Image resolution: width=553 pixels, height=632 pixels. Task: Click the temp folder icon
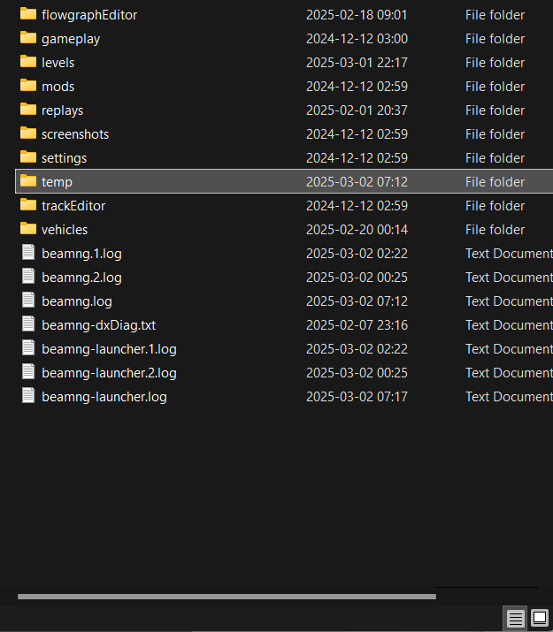pyautogui.click(x=28, y=181)
